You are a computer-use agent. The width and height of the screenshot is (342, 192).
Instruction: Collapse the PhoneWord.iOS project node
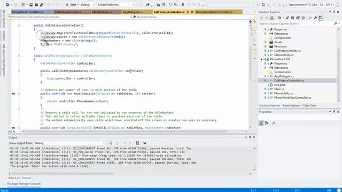pyautogui.click(x=261, y=59)
